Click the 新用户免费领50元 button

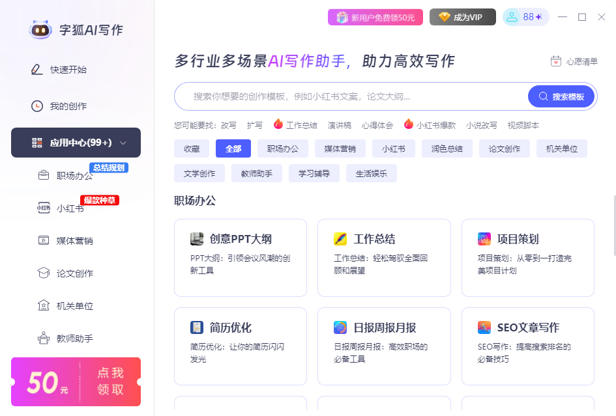click(x=375, y=18)
